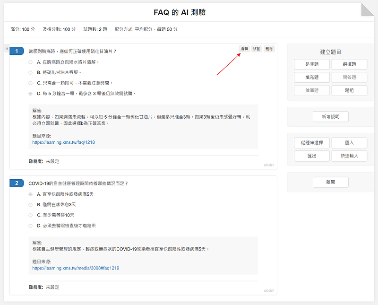The width and height of the screenshot is (378, 305).
Task: Select option D 每 5 分鐘含一顆
Action: [31, 94]
